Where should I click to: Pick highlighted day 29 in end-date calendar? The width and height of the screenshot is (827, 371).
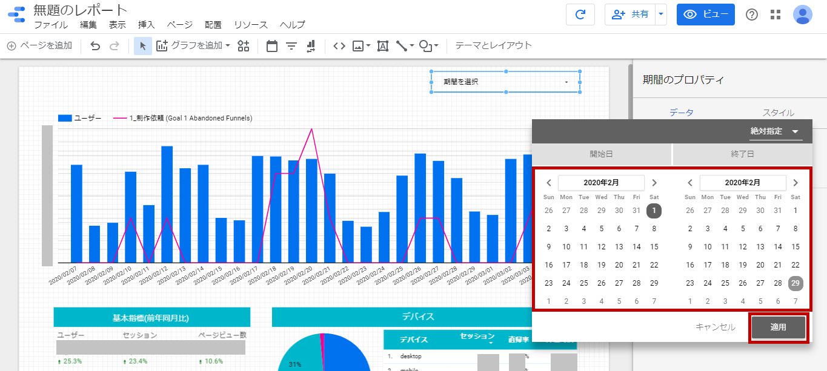point(795,283)
